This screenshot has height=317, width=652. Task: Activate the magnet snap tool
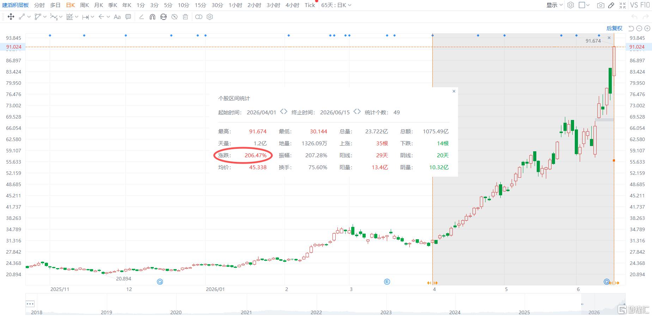tap(152, 17)
